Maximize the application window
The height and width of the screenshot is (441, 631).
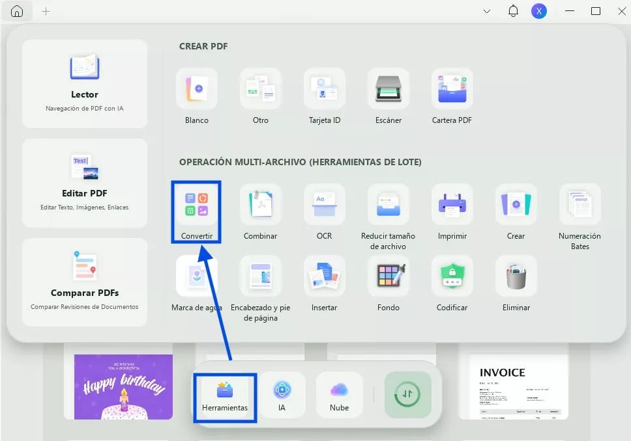(596, 11)
